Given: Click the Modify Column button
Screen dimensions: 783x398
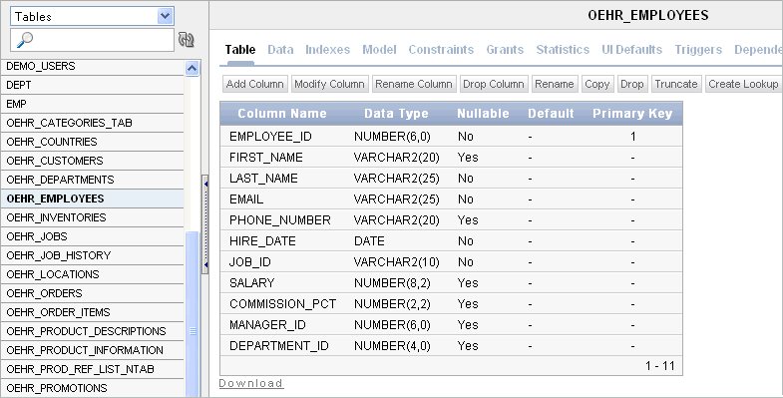Looking at the screenshot, I should (329, 84).
